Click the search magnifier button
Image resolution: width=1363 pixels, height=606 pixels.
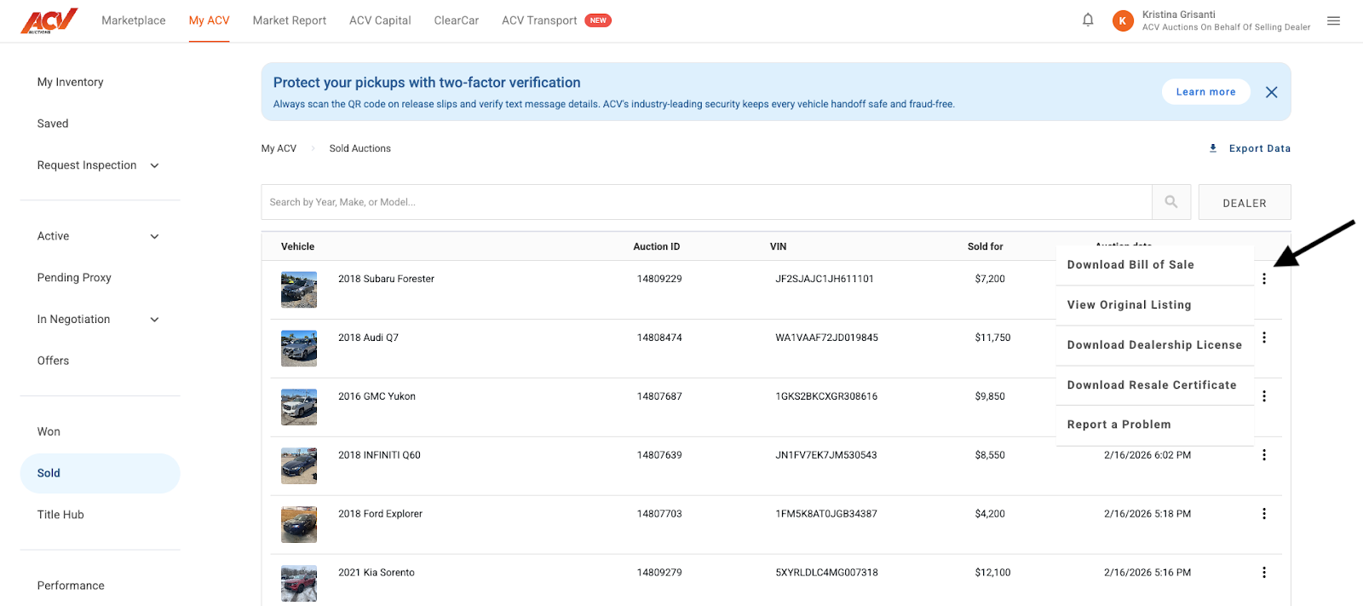coord(1171,202)
